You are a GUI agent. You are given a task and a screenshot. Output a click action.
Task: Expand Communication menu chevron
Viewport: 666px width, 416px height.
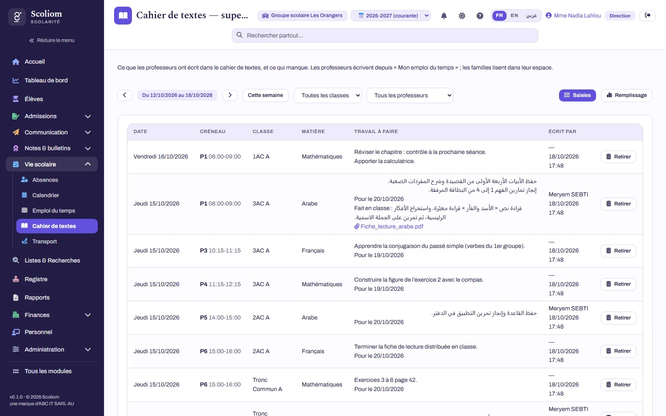[88, 132]
